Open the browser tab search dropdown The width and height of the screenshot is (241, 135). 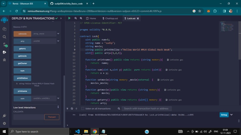tap(3, 4)
